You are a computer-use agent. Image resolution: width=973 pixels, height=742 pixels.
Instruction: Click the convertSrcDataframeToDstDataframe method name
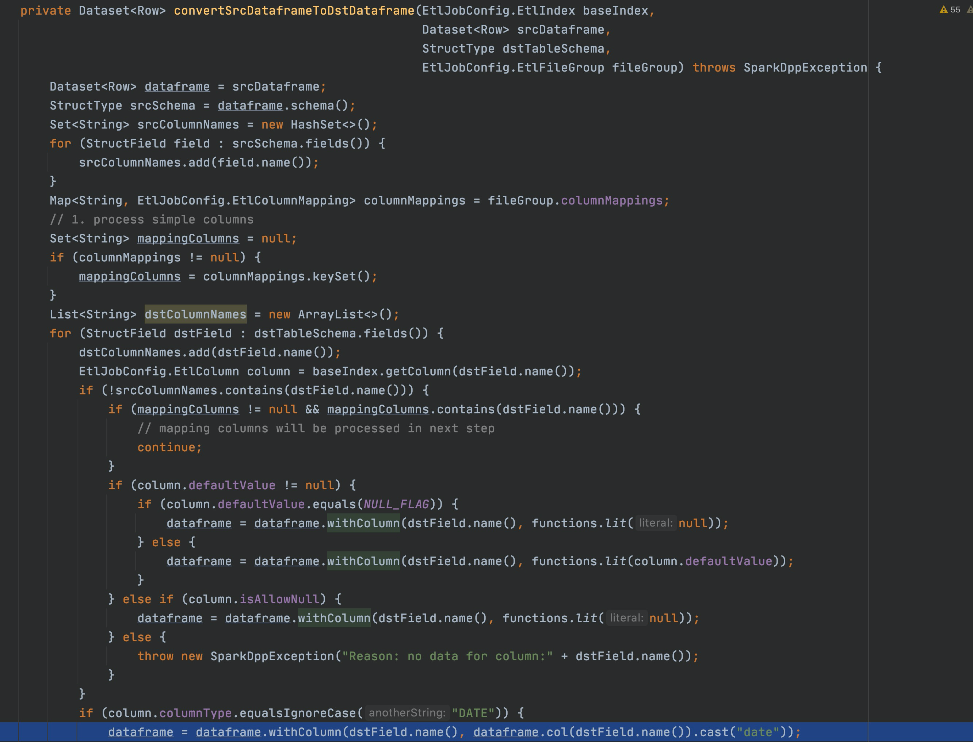tap(294, 11)
